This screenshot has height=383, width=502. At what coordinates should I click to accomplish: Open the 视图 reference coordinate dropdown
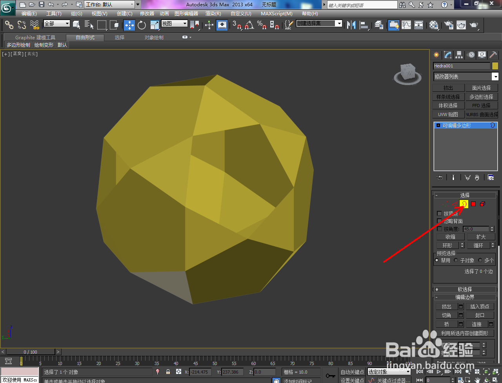pyautogui.click(x=175, y=24)
